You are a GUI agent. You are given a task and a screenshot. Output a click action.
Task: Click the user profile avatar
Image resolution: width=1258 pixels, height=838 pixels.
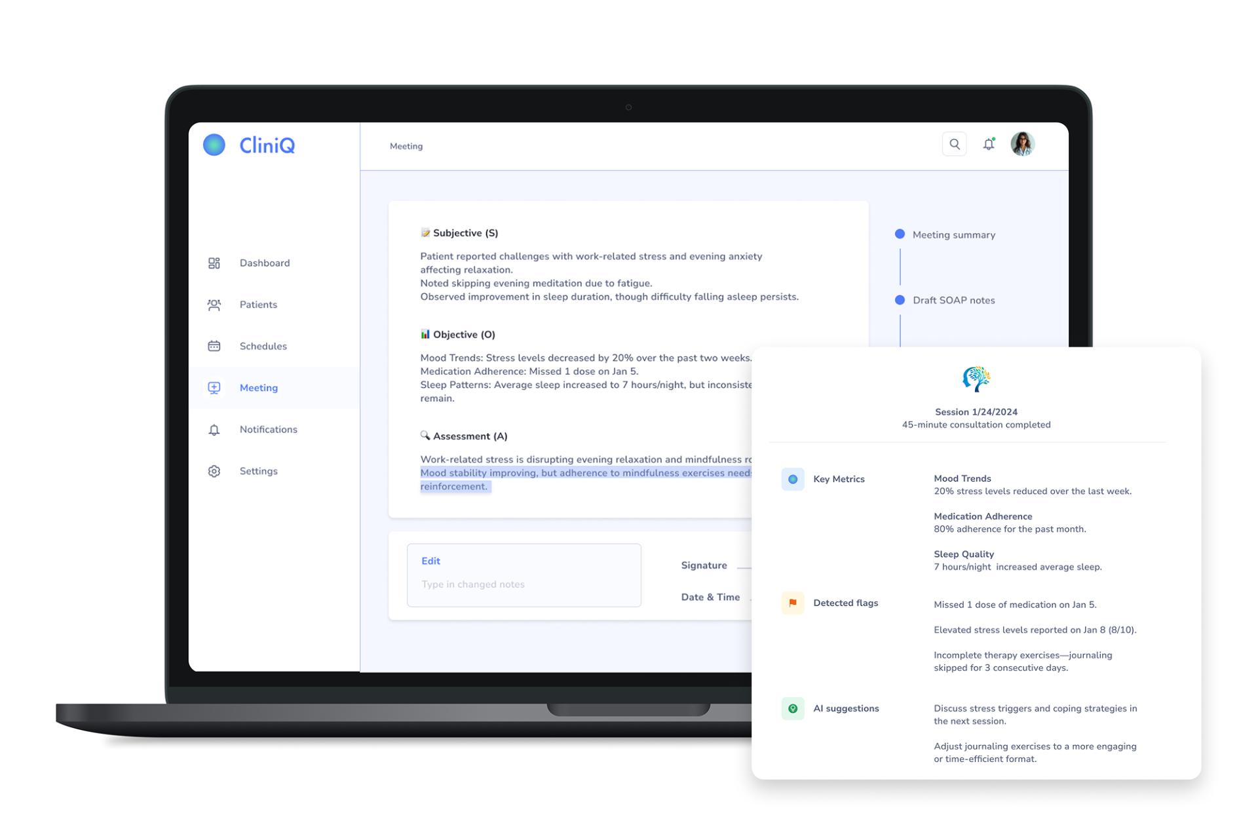point(1022,144)
